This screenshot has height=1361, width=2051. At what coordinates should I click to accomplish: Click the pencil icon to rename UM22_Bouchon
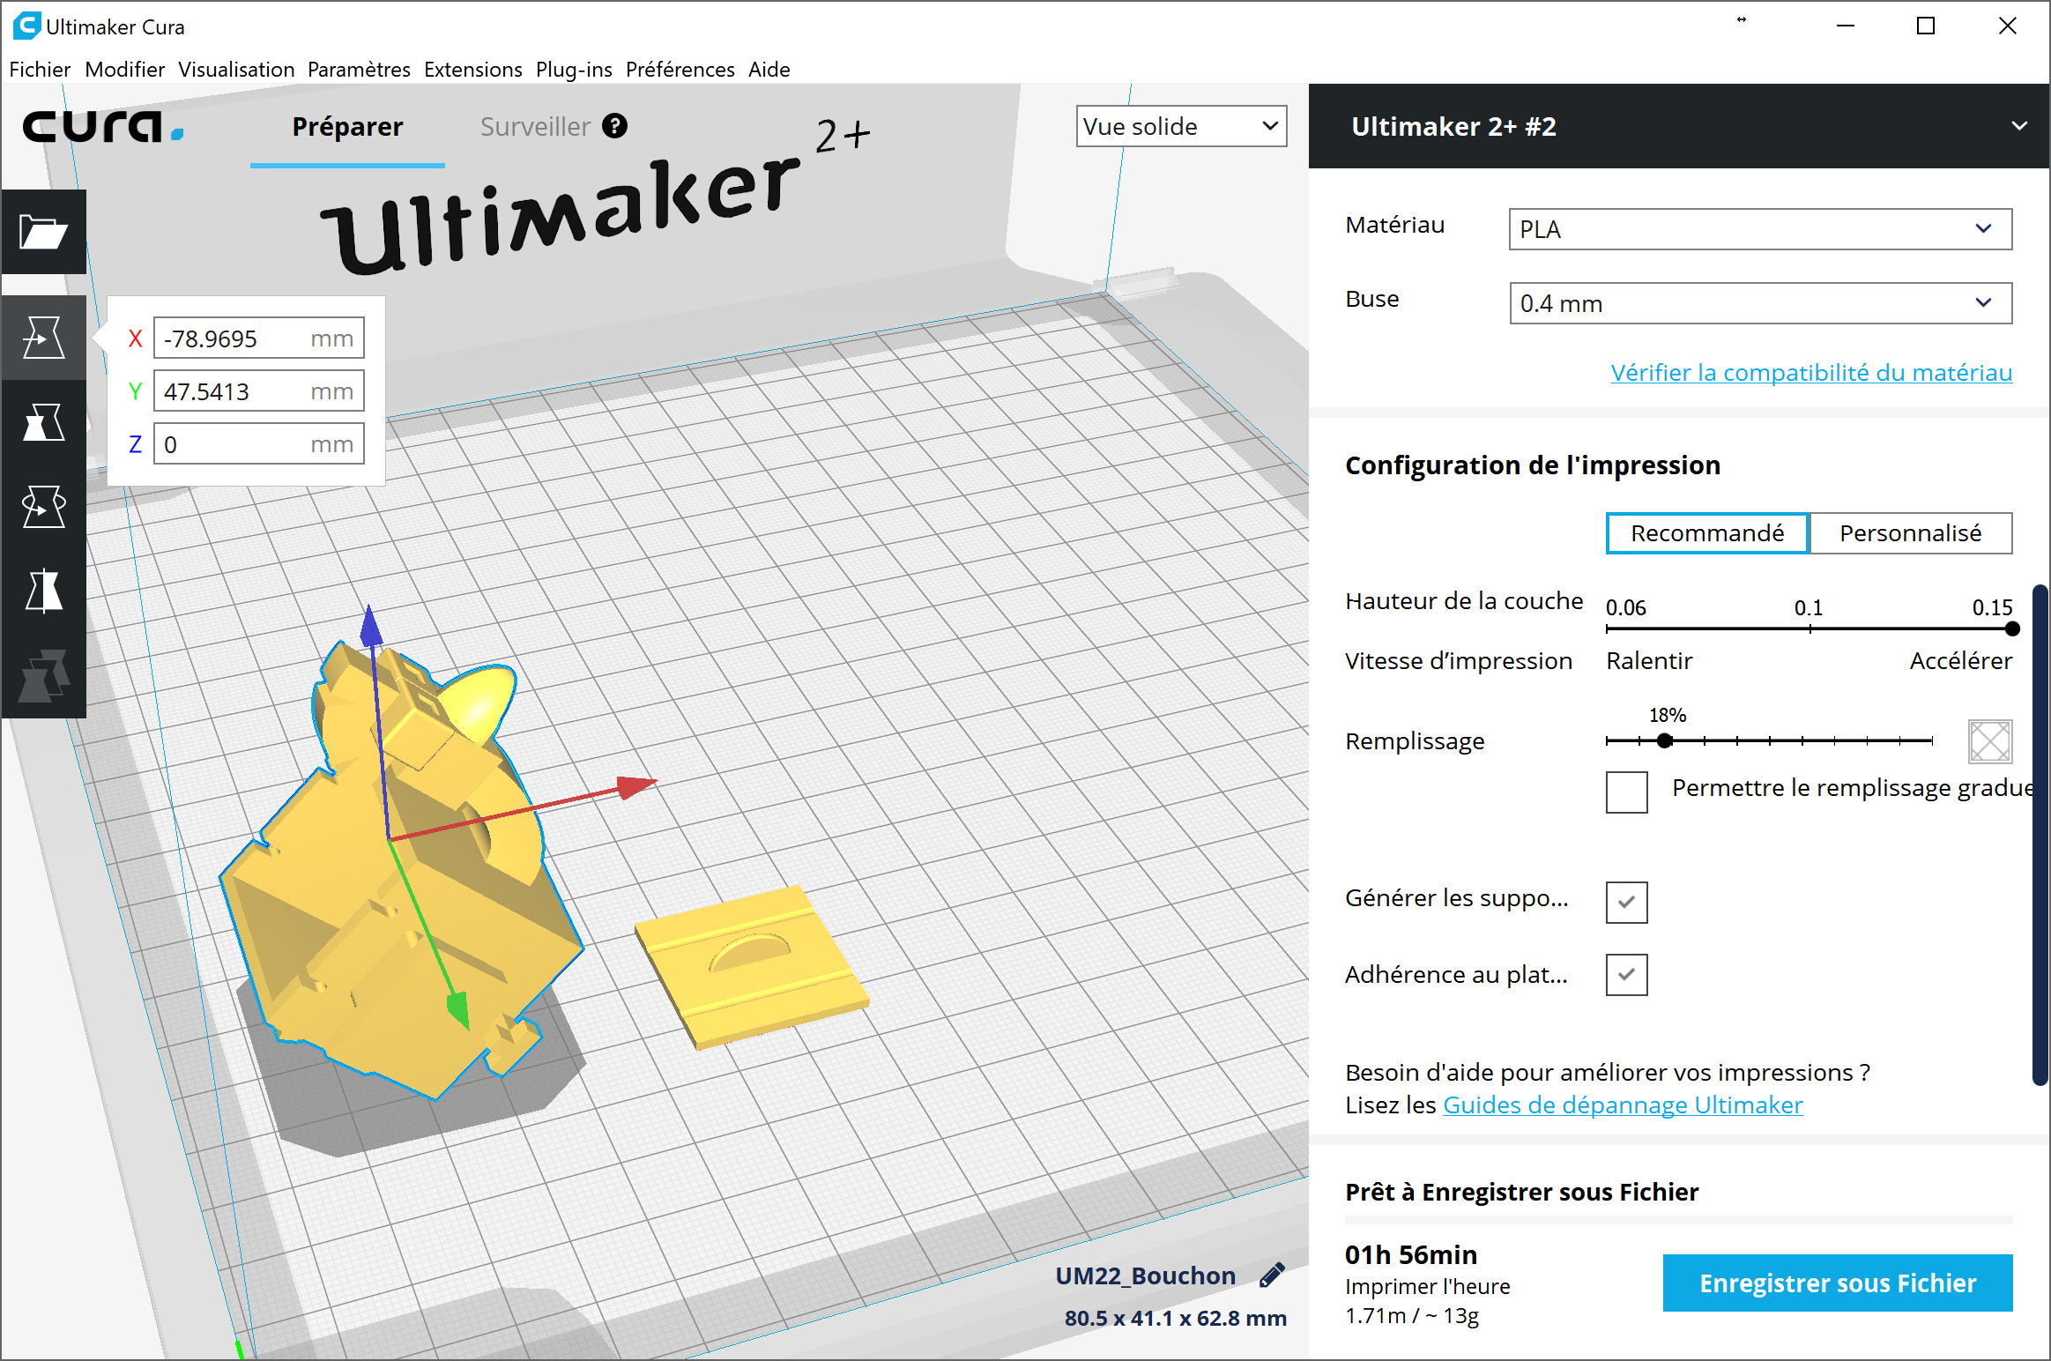1272,1275
